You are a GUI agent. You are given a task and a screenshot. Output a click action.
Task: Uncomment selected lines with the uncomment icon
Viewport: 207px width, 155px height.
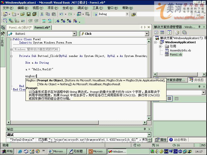click(50, 21)
